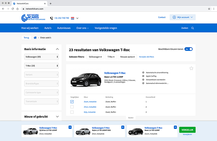
Task: Open the Variant dropdown
Action: 41,75
